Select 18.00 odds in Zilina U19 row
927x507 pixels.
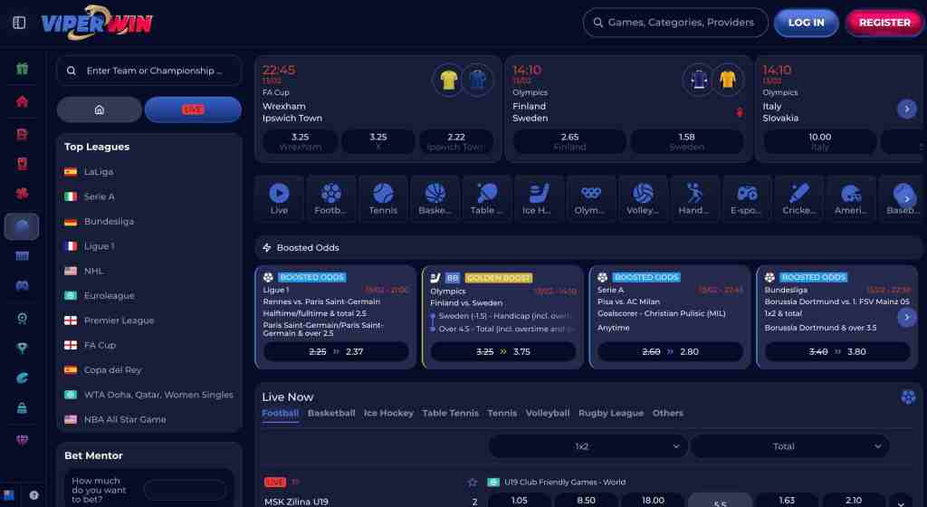[653, 500]
